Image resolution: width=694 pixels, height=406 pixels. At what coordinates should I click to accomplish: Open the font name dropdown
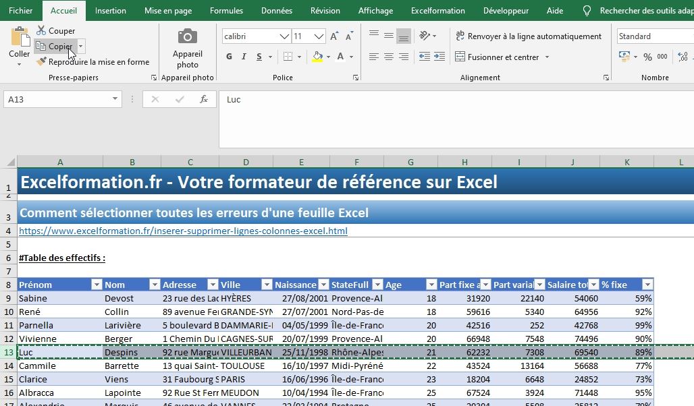pos(285,36)
